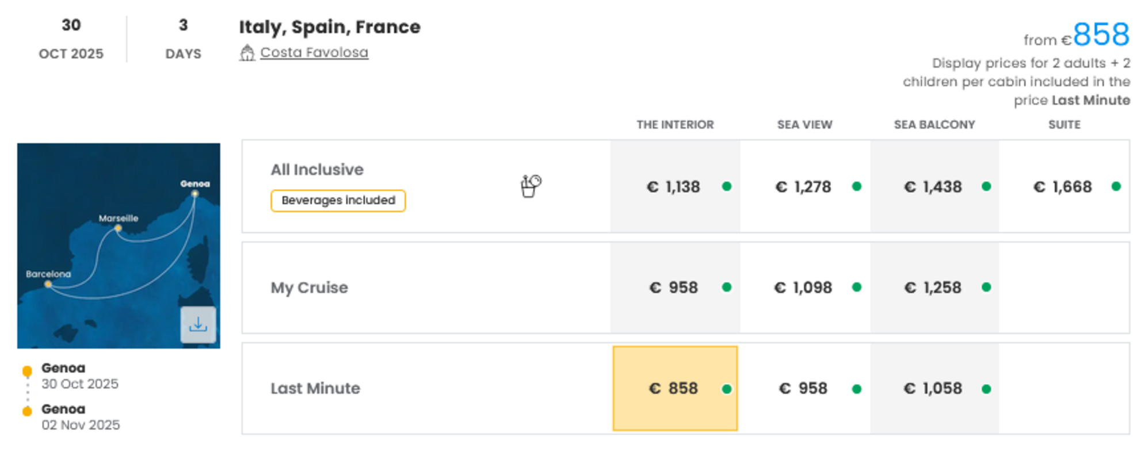Choose My Cruise Sea Balcony €1,258
Viewport: 1141px width, 460px height.
pyautogui.click(x=933, y=287)
